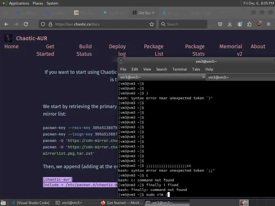The width and height of the screenshot is (275, 206).
Task: Open the System menu in top panel
Action: (x=52, y=3)
